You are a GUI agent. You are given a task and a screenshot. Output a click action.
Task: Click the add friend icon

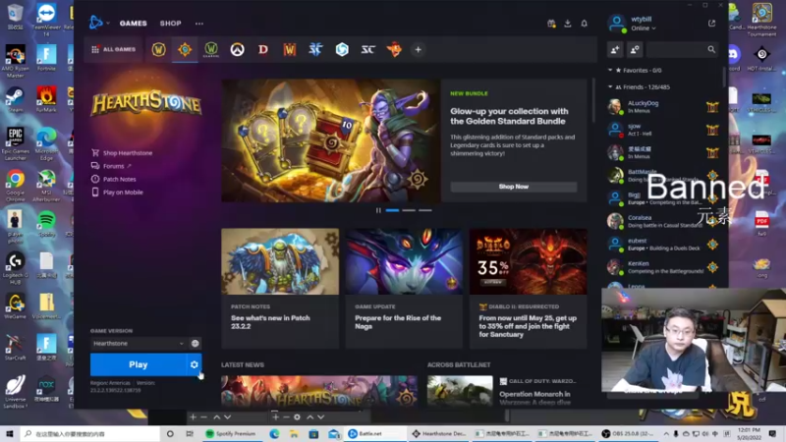coord(615,50)
